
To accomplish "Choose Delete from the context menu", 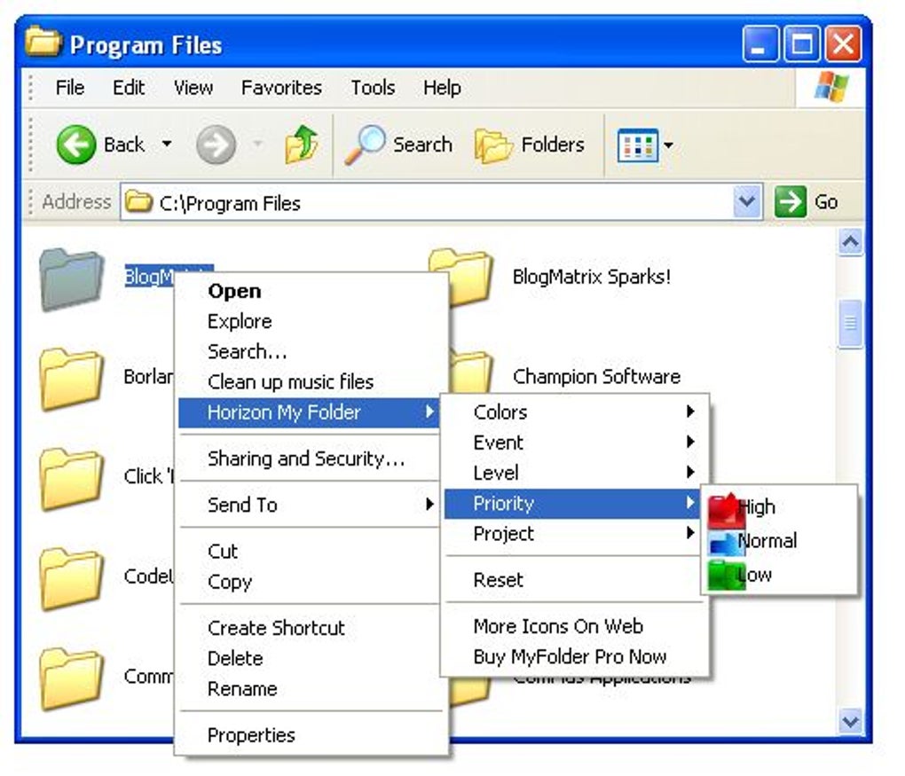I will click(310, 658).
